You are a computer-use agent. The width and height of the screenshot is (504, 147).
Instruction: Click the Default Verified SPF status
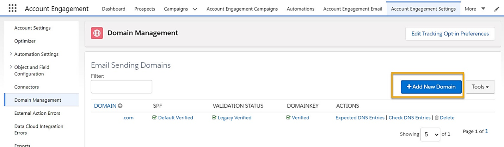pyautogui.click(x=176, y=118)
